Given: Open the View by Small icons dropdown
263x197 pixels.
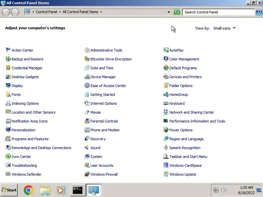Looking at the screenshot, I should 224,28.
